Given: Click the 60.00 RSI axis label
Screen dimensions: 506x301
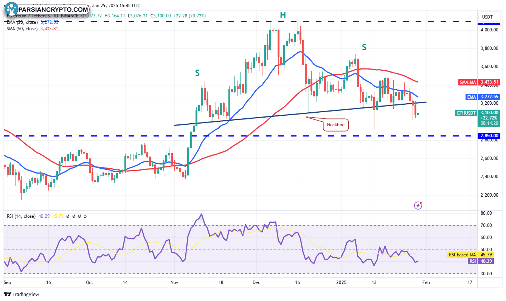Looking at the screenshot, I should (x=486, y=237).
